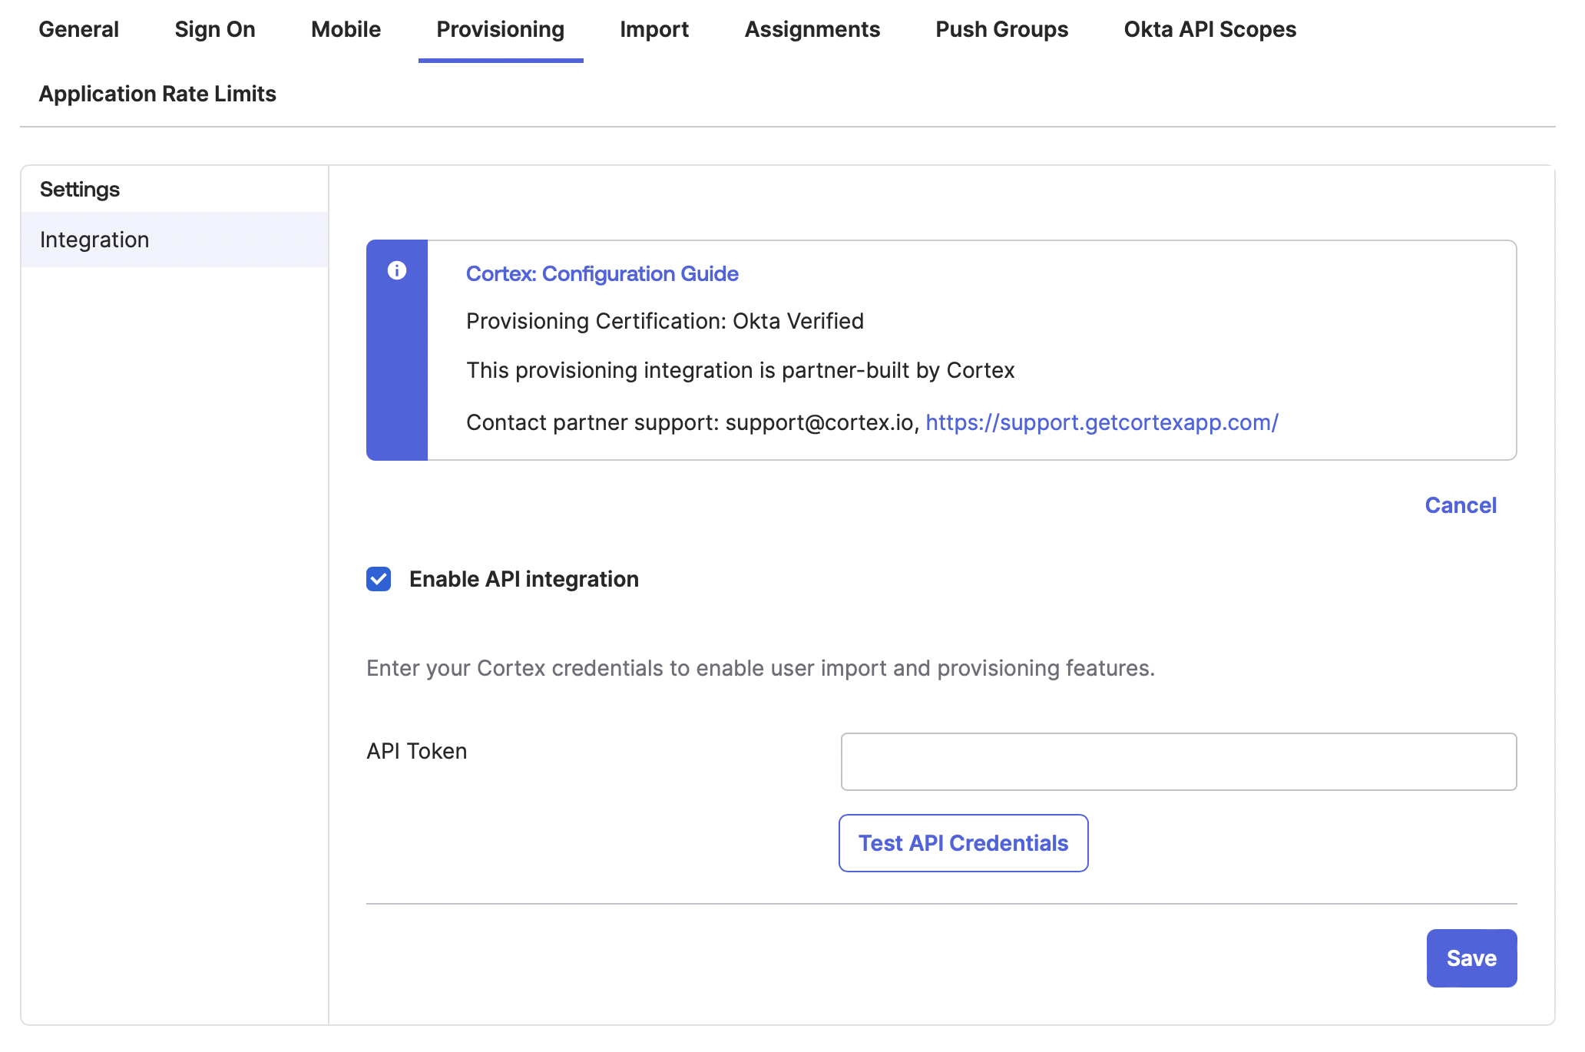Click the Settings sidebar heading
The height and width of the screenshot is (1052, 1585).
click(x=80, y=189)
